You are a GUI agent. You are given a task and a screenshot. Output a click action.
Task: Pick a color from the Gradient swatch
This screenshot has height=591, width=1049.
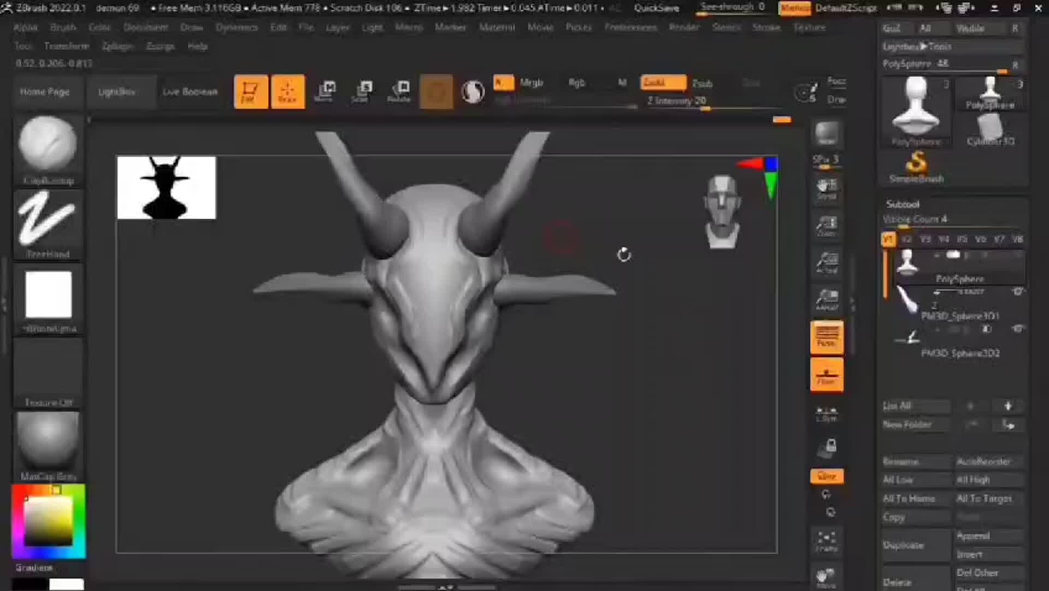pos(48,522)
